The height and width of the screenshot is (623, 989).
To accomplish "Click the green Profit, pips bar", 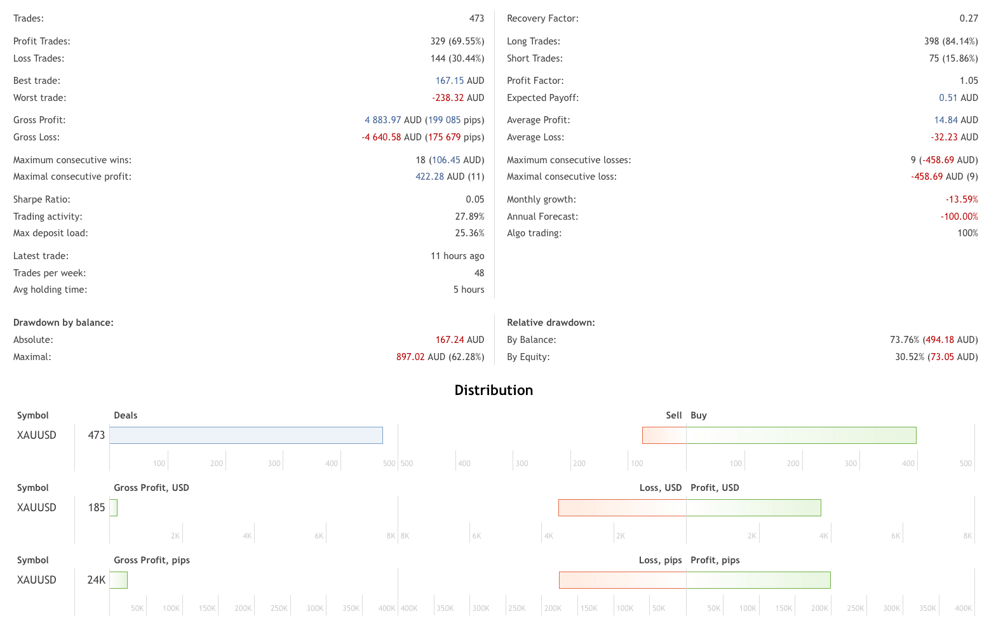I will pos(758,580).
